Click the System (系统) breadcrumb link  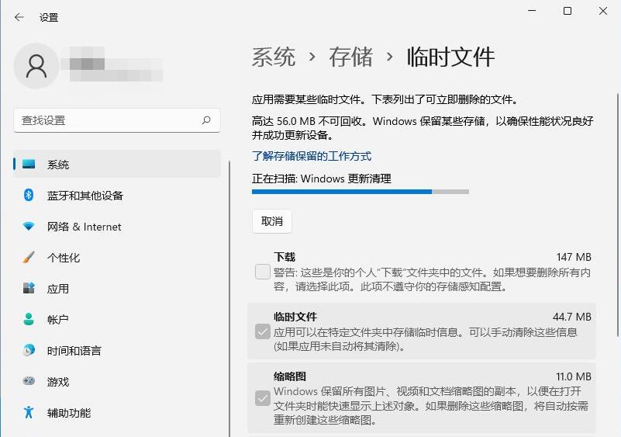[274, 57]
